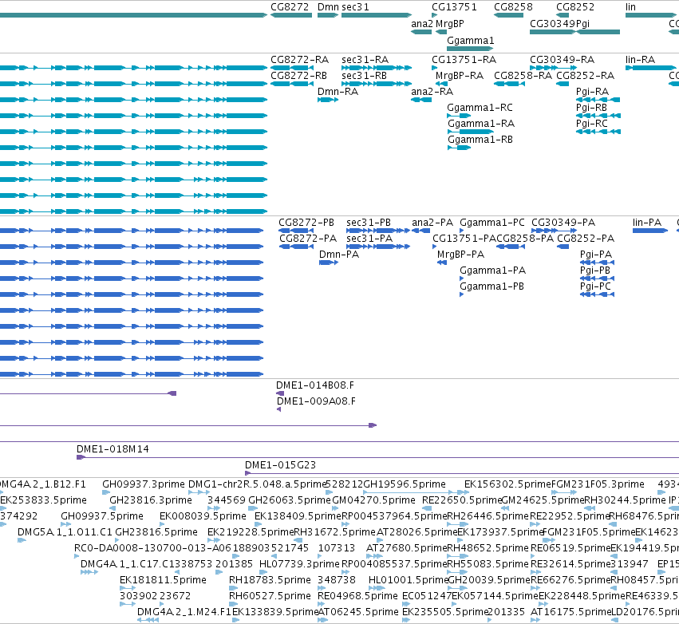
Task: Click the Ggamma1 gene label
Action: (x=470, y=40)
